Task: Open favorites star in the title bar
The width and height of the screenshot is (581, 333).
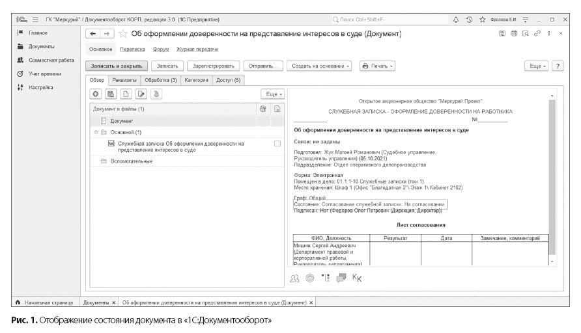Action: (x=482, y=20)
